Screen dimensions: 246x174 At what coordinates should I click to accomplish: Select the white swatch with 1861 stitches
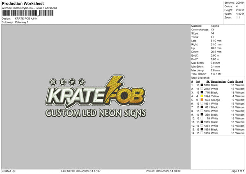point(202,103)
